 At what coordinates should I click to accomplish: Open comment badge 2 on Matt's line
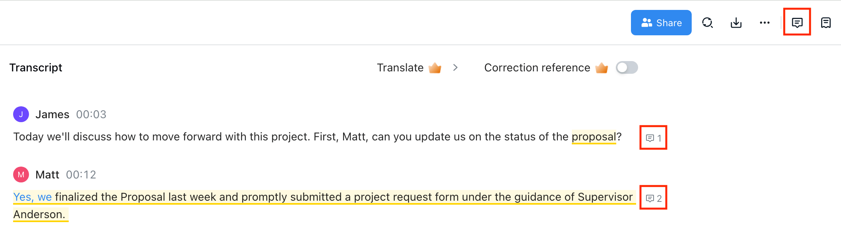click(x=653, y=198)
